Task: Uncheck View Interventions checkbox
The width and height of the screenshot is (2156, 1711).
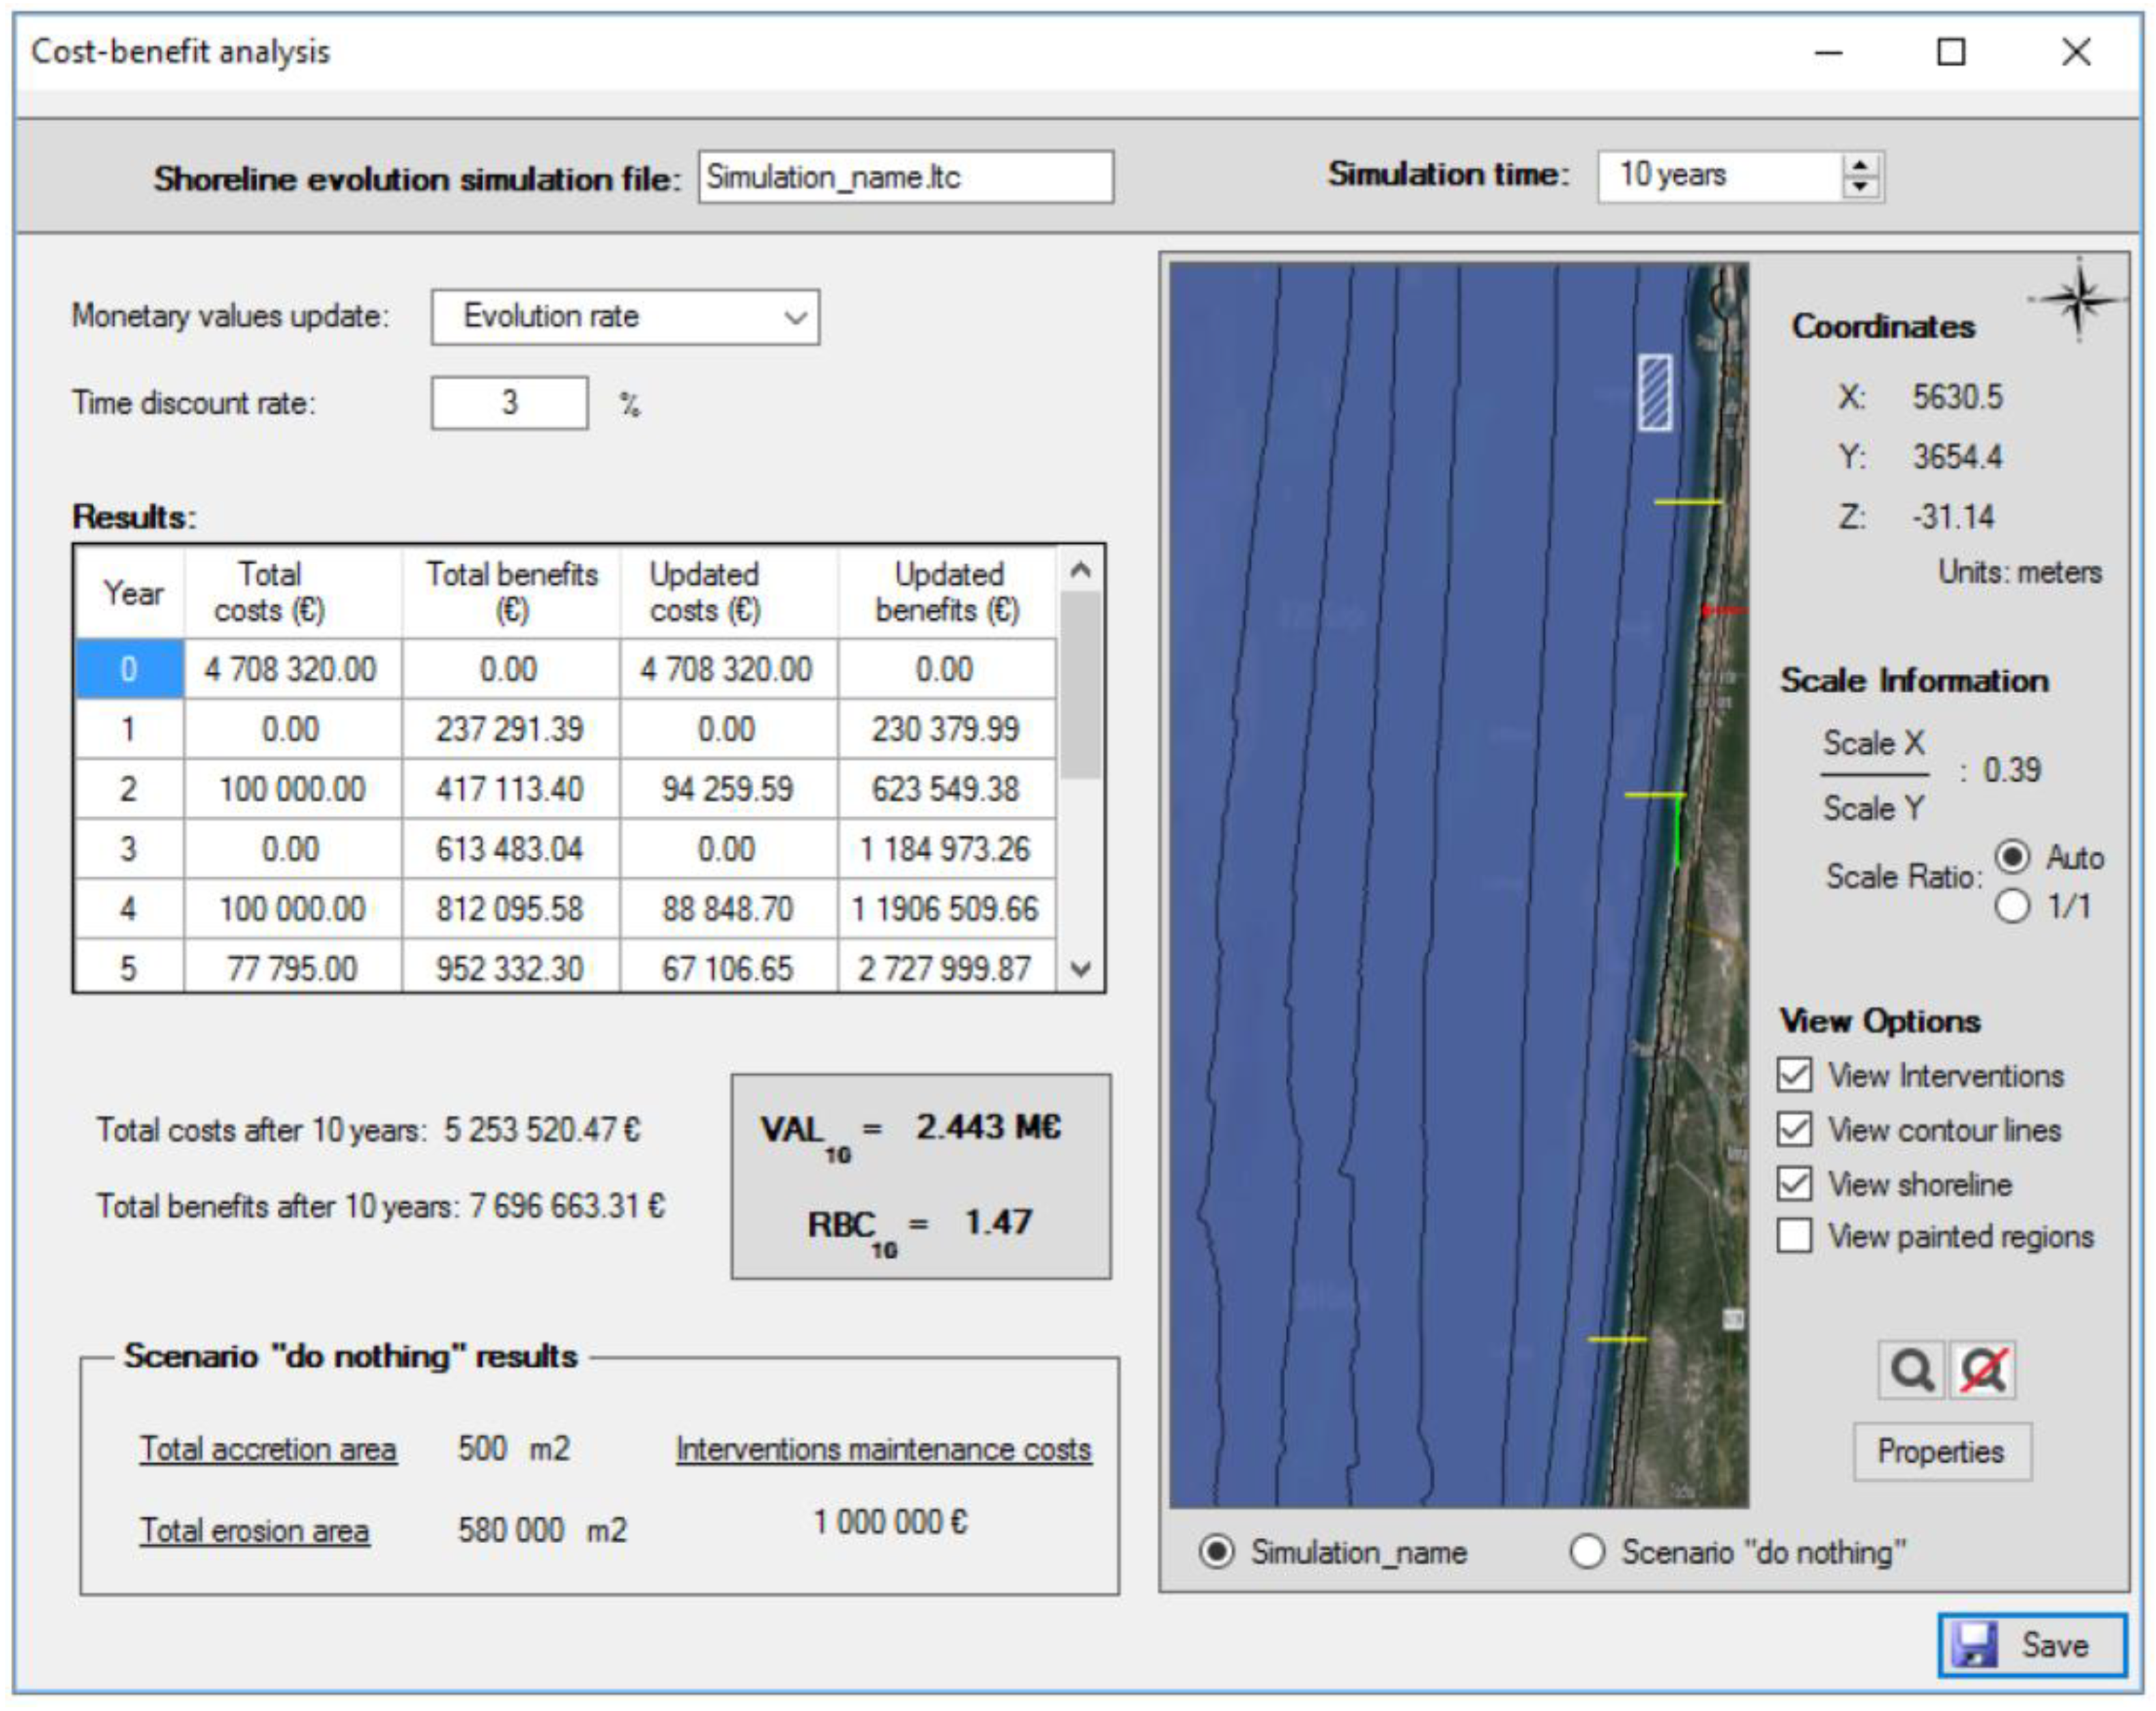Action: coord(1794,1075)
